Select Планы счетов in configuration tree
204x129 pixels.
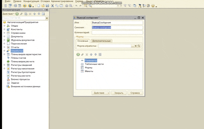pos(19,58)
